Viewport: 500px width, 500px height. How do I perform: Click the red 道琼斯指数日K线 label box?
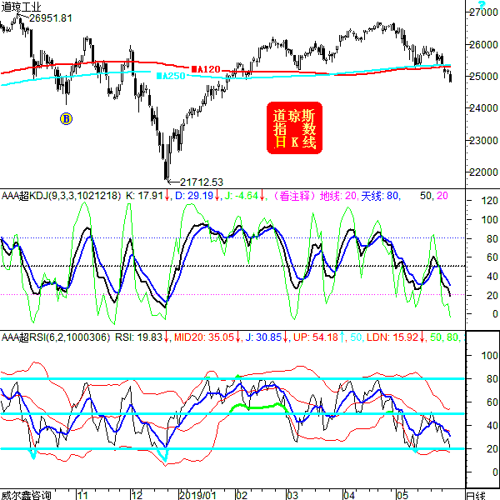click(294, 127)
